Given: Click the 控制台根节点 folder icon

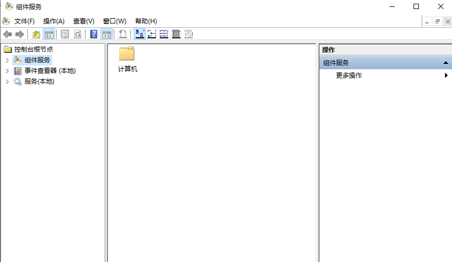Looking at the screenshot, I should 8,50.
